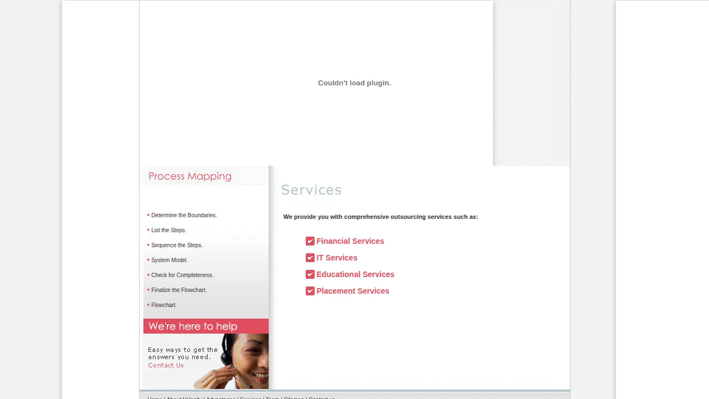The width and height of the screenshot is (709, 399).
Task: Select 'Determine the Boundaries.' list item
Action: click(x=184, y=215)
